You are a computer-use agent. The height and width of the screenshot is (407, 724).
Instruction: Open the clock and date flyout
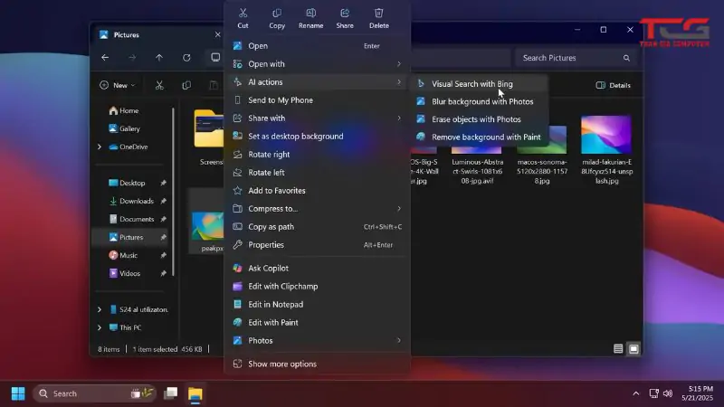[697, 393]
